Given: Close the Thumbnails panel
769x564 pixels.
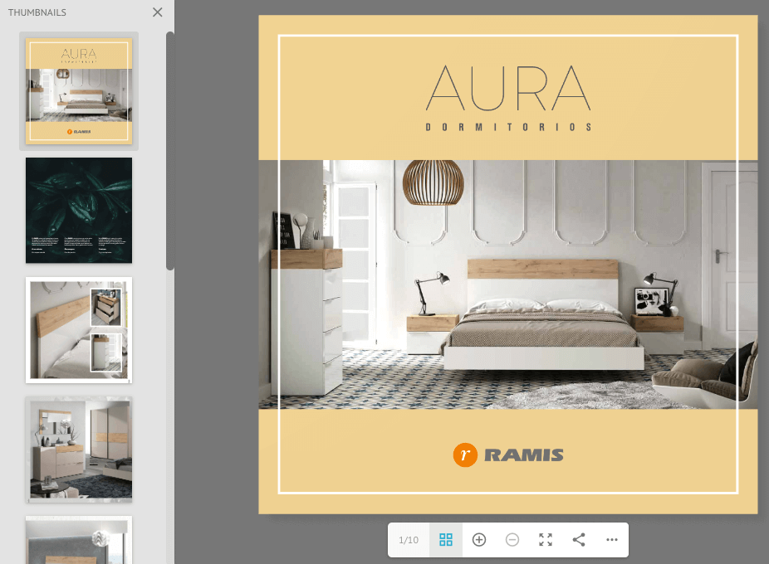Looking at the screenshot, I should [x=158, y=12].
